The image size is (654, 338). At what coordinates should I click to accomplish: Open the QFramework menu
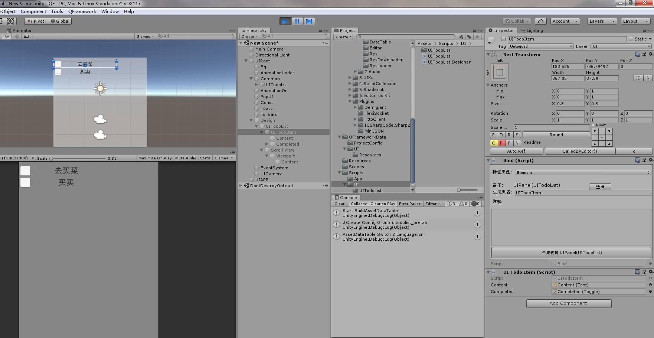(x=82, y=11)
